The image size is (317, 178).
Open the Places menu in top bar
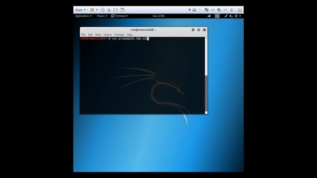click(x=102, y=16)
